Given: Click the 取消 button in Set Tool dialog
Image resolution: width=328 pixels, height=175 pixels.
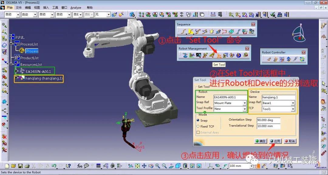Looking at the screenshot, I should [290, 141].
